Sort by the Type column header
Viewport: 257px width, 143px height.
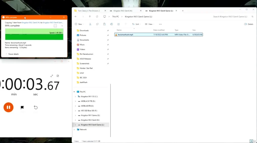pos(176,30)
